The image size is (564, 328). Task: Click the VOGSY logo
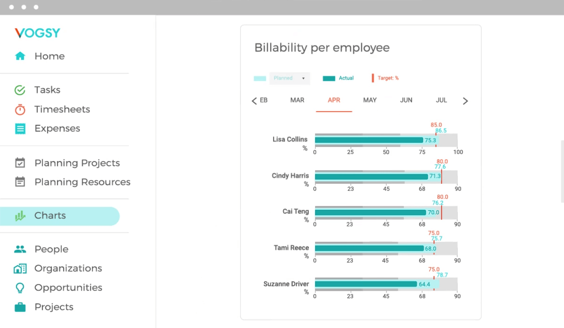[37, 33]
